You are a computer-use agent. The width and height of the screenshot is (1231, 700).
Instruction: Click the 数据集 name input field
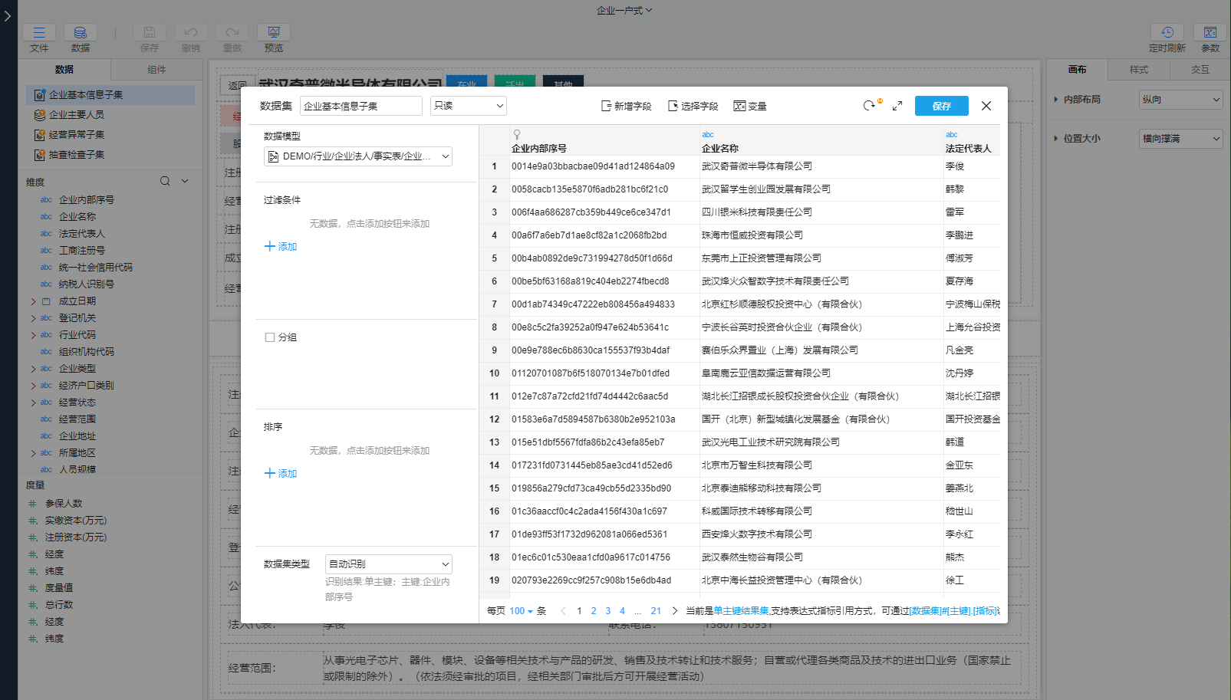click(360, 106)
